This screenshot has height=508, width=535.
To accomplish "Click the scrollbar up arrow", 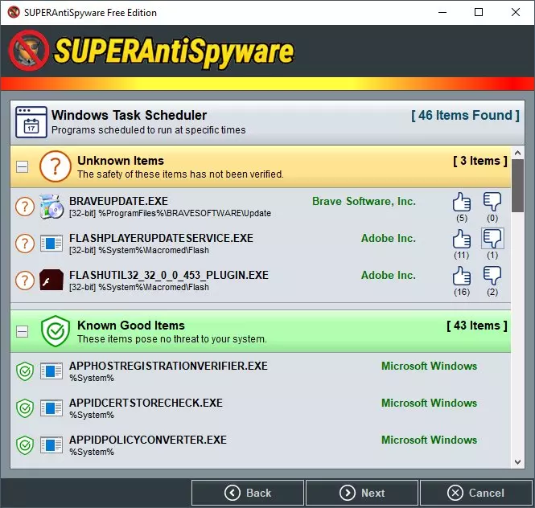I will pyautogui.click(x=517, y=153).
